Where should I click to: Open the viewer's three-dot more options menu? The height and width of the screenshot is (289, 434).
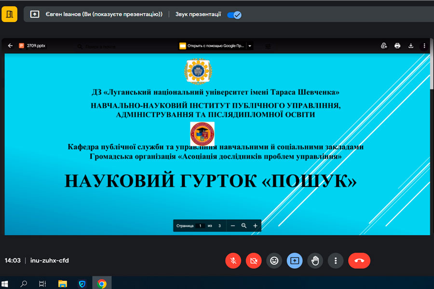pos(424,46)
